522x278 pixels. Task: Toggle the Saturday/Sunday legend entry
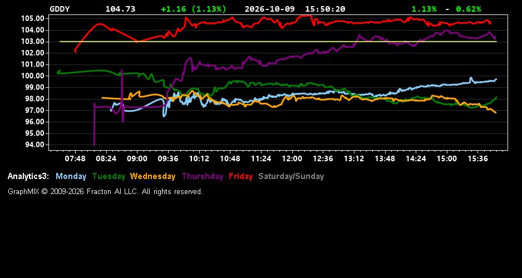(291, 176)
